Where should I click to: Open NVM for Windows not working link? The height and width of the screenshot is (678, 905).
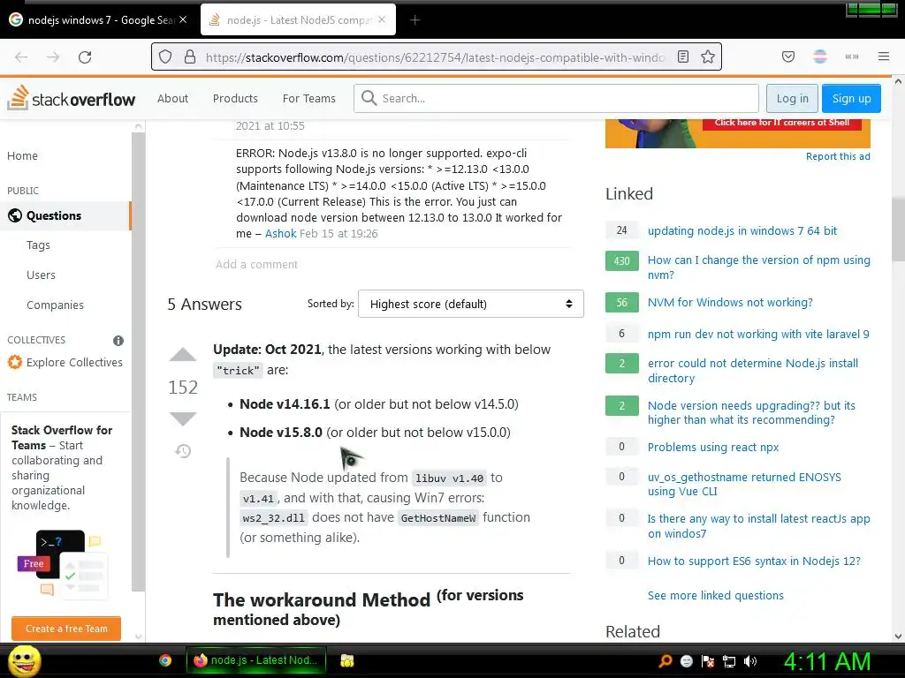pos(730,302)
